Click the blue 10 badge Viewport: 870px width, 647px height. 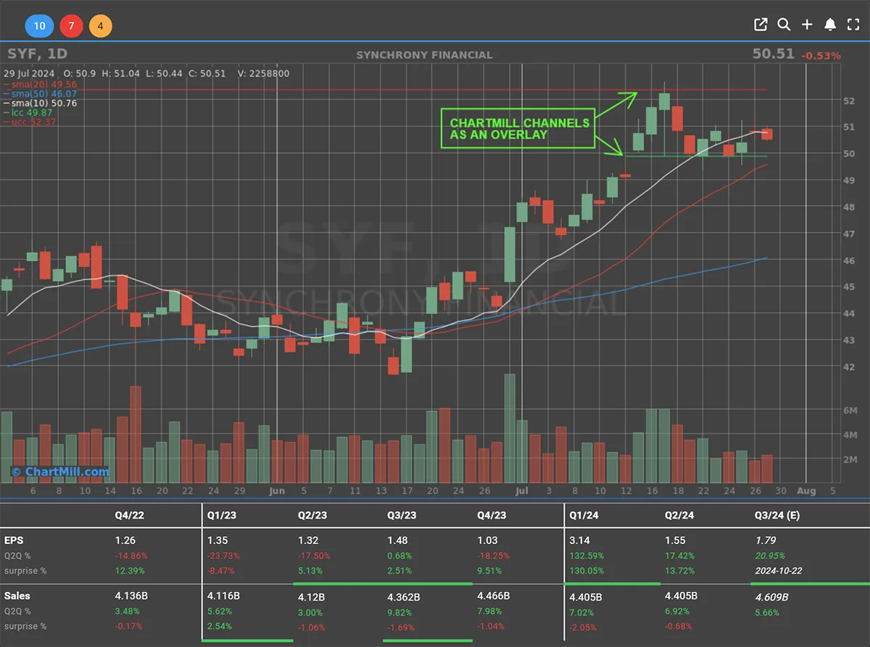tap(39, 27)
